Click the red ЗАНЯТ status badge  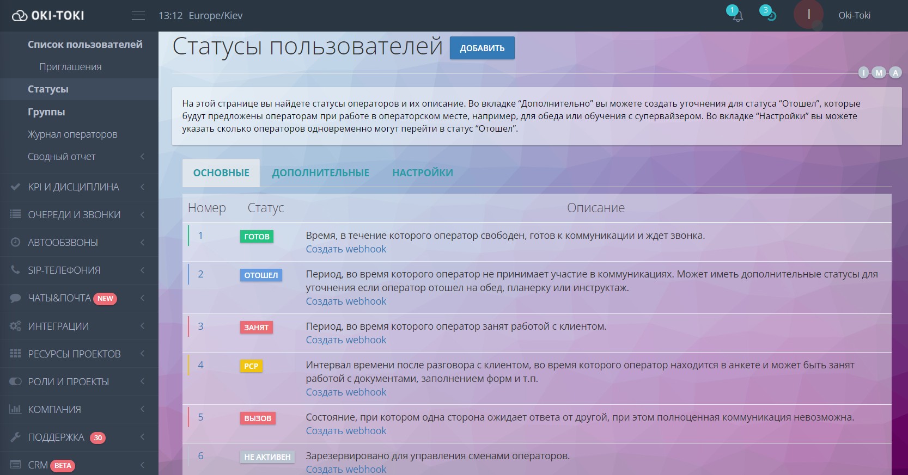coord(256,328)
